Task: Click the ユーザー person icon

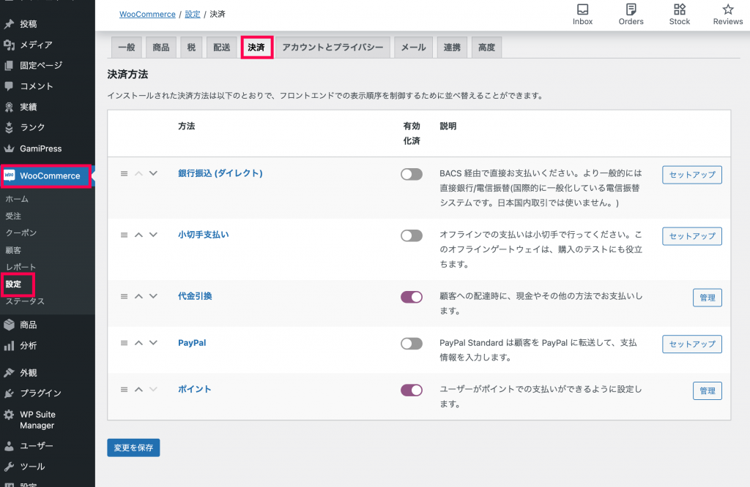Action: tap(9, 446)
